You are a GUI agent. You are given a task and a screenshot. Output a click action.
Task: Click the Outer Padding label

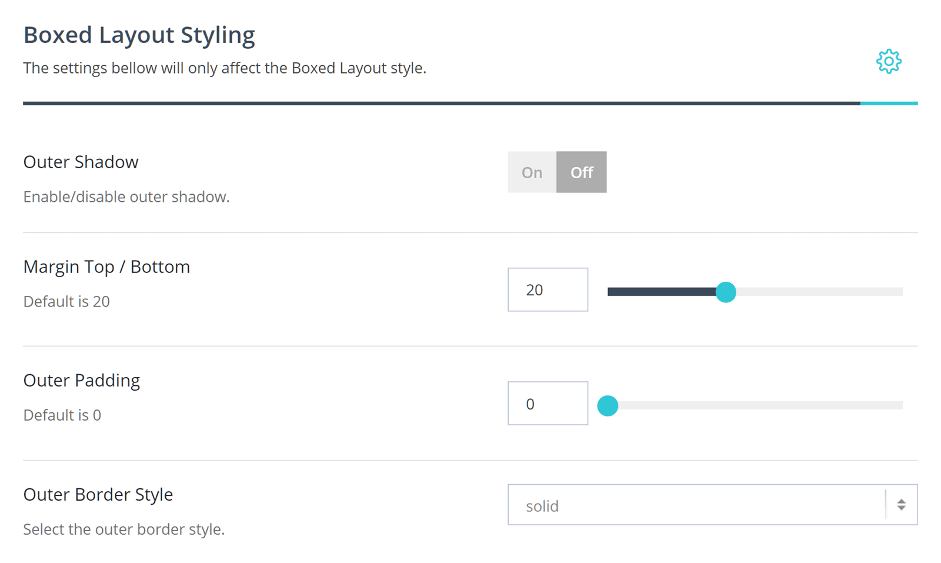tap(82, 381)
